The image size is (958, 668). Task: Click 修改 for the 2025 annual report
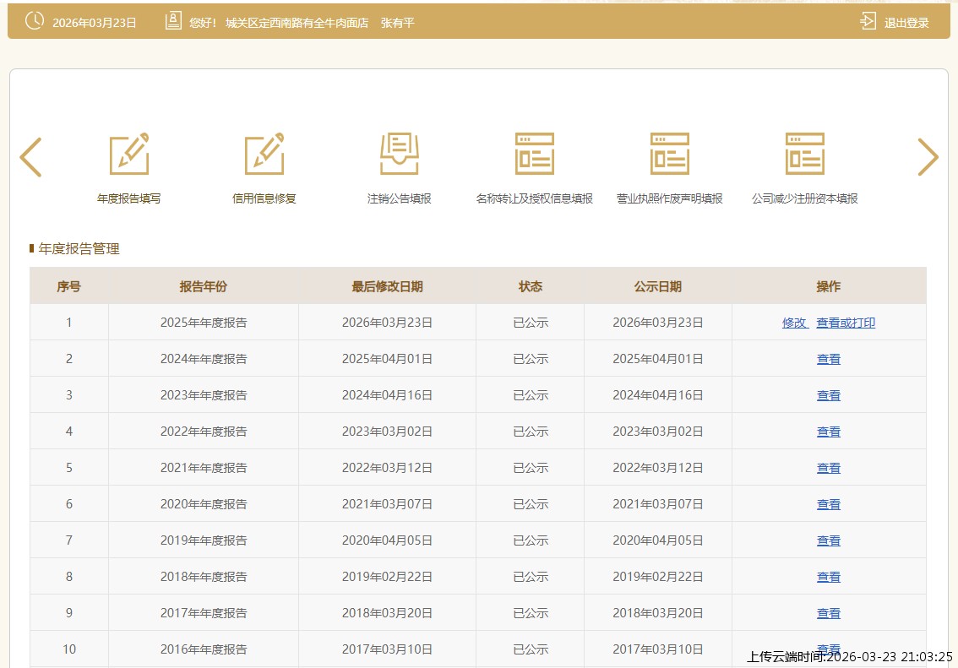coord(794,323)
